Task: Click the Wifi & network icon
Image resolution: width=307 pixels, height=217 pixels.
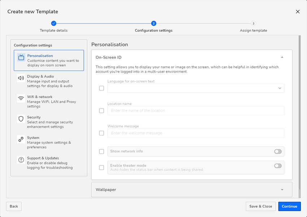Action: [x=21, y=99]
